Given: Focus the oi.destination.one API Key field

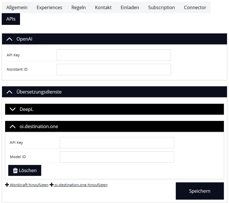Looking at the screenshot, I should pos(117,143).
